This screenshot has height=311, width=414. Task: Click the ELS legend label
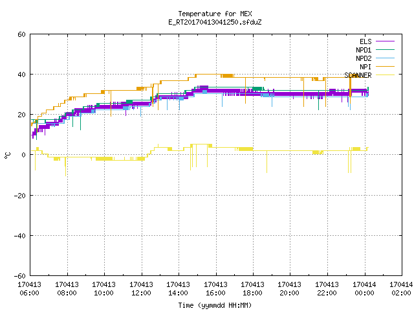(x=365, y=41)
